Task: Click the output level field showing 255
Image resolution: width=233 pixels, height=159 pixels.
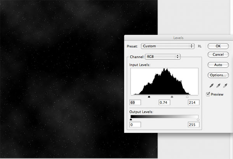Action: tap(194, 125)
